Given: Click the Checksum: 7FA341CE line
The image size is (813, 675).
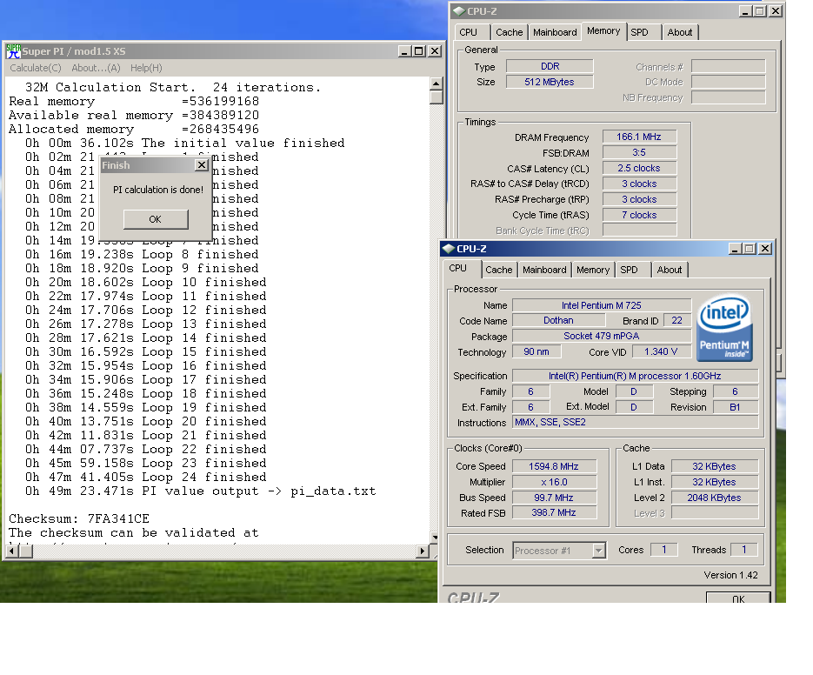Looking at the screenshot, I should tap(79, 518).
